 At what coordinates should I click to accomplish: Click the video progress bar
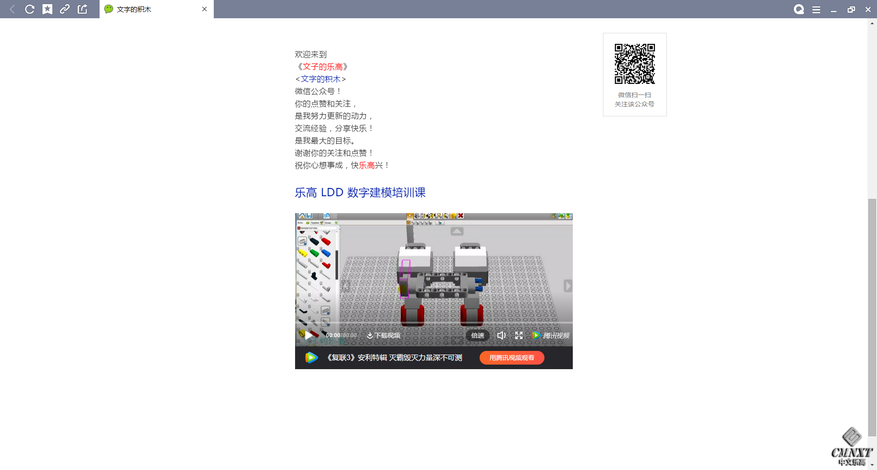coord(434,323)
